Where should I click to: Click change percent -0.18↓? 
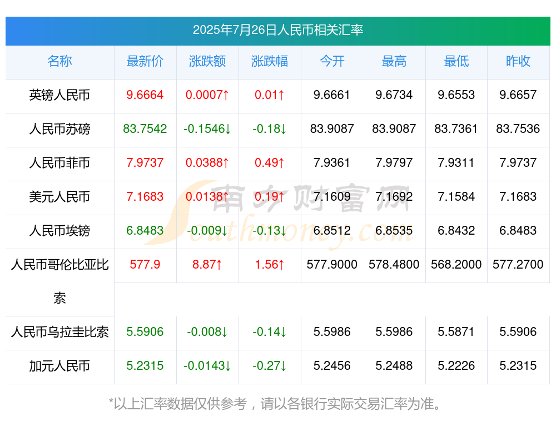[x=270, y=128]
